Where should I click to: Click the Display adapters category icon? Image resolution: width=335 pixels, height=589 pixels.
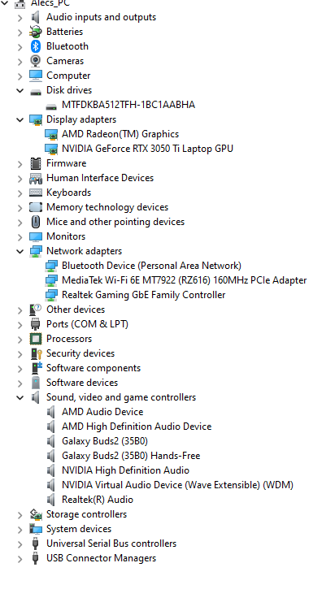(35, 119)
